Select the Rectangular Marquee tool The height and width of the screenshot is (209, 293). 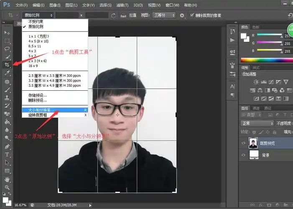tap(7, 41)
